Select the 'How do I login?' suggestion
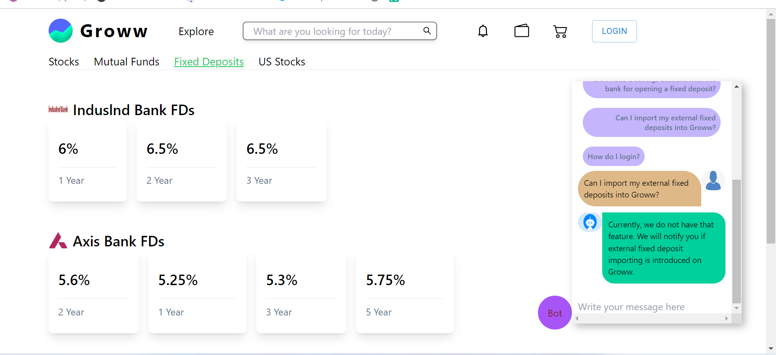This screenshot has width=776, height=355. pos(614,156)
